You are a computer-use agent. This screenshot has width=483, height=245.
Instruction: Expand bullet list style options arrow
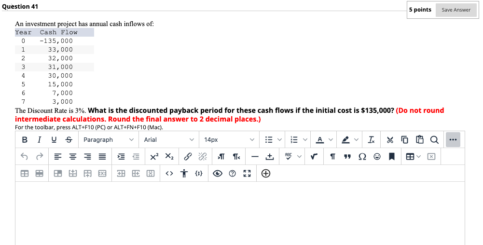[279, 140]
